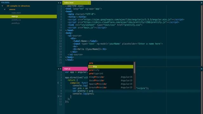Viewport: 203px width, 114px height.
Task: Click the autocomplete popup scrollbar
Action: pos(134,67)
